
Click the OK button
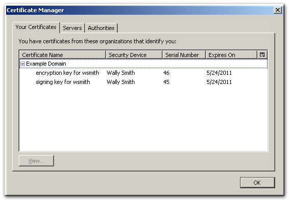(257, 183)
